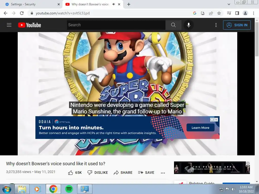Reload the current page
Screen dimensions: 259x194
click(x=22, y=13)
